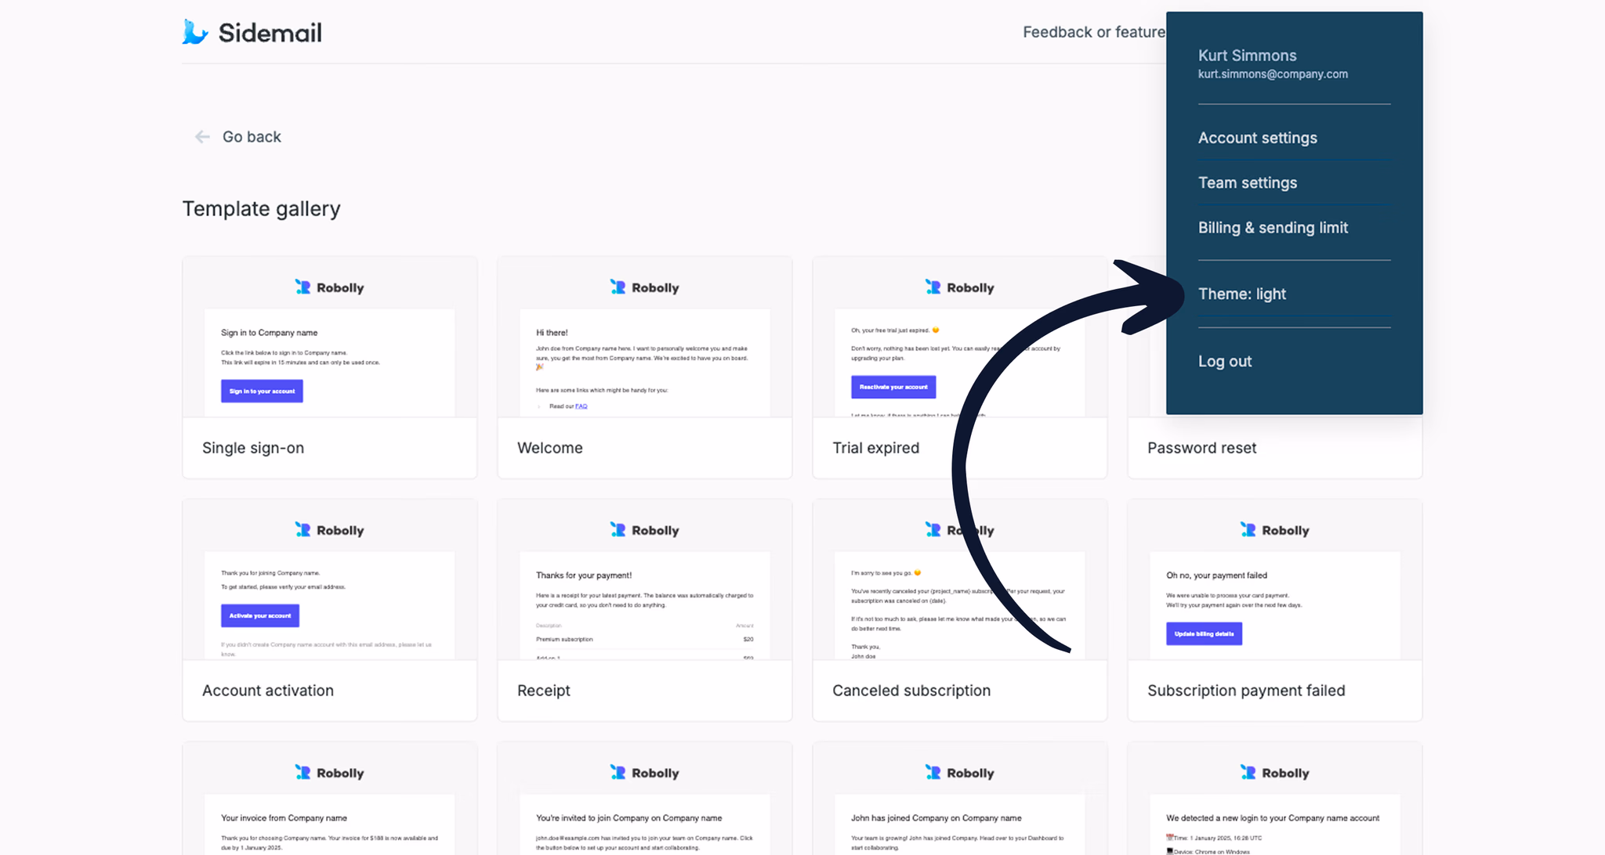This screenshot has height=855, width=1605.
Task: Open the FAQ link in Welcome template
Action: [x=581, y=406]
